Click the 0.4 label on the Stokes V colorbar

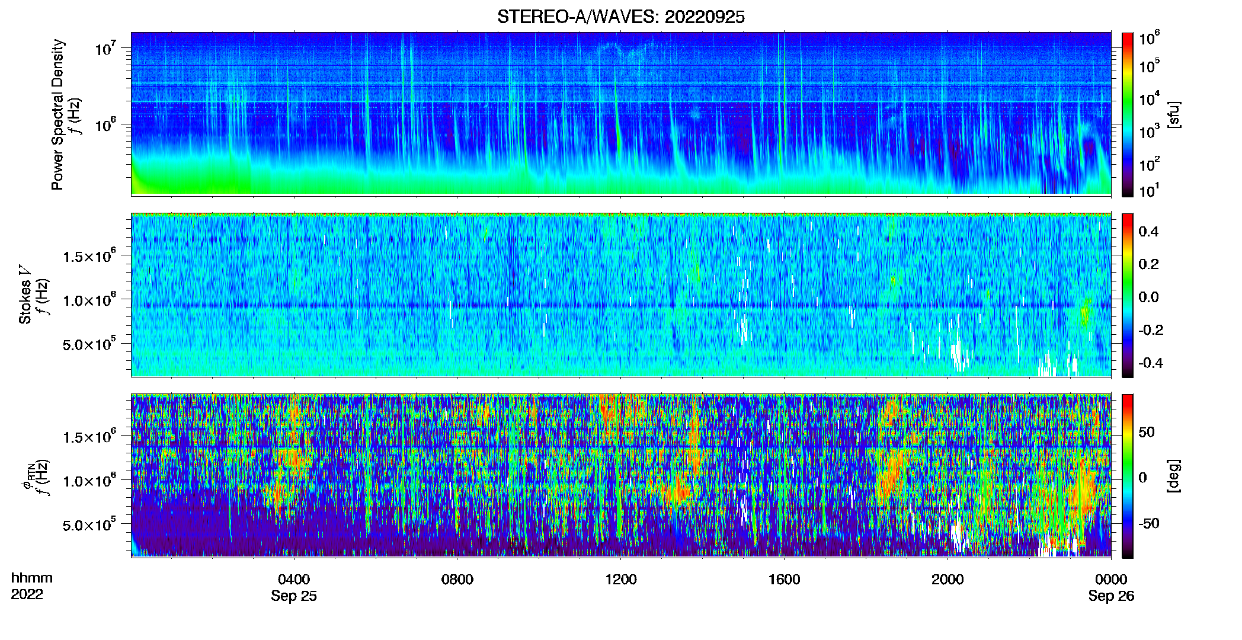point(1148,232)
